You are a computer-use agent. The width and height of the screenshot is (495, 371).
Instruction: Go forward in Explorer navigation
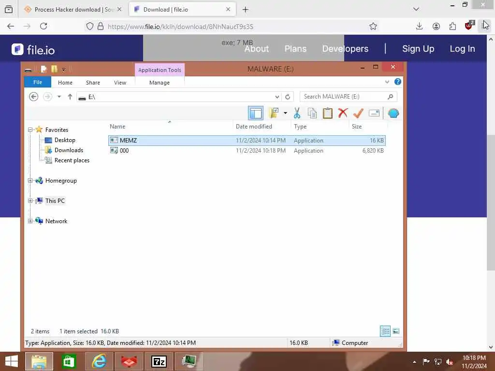47,97
